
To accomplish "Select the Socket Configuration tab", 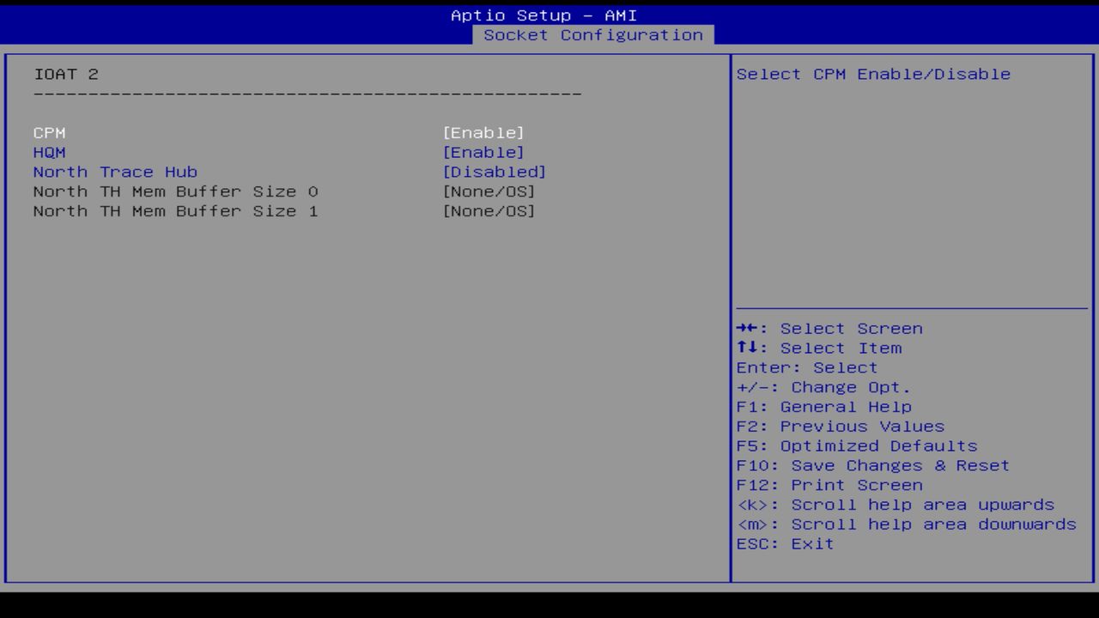I will coord(594,35).
